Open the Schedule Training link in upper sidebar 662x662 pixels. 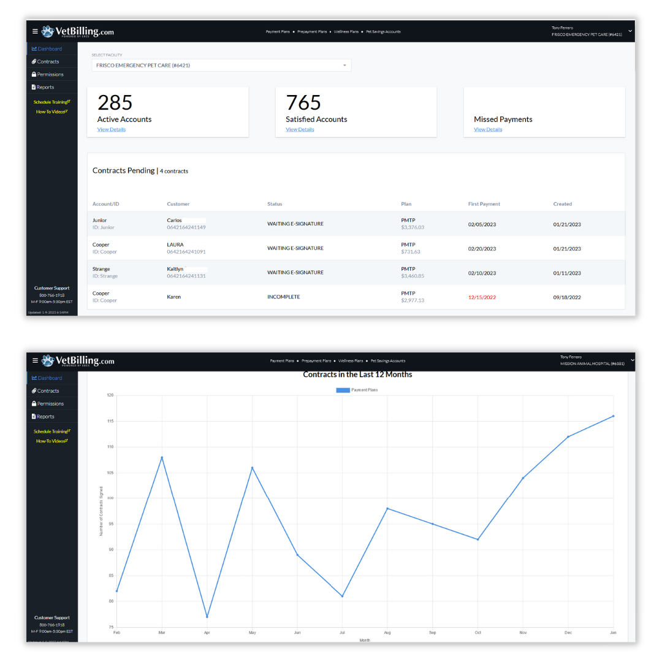(x=52, y=102)
